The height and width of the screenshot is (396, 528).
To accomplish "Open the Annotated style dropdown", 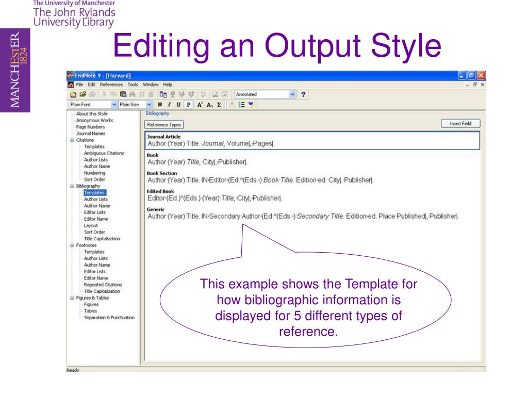I will (292, 94).
